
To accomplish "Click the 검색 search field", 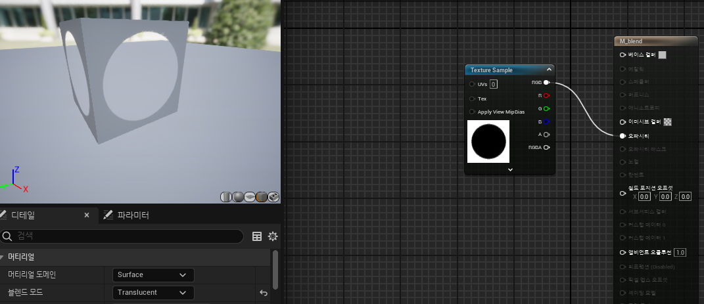I will point(122,236).
